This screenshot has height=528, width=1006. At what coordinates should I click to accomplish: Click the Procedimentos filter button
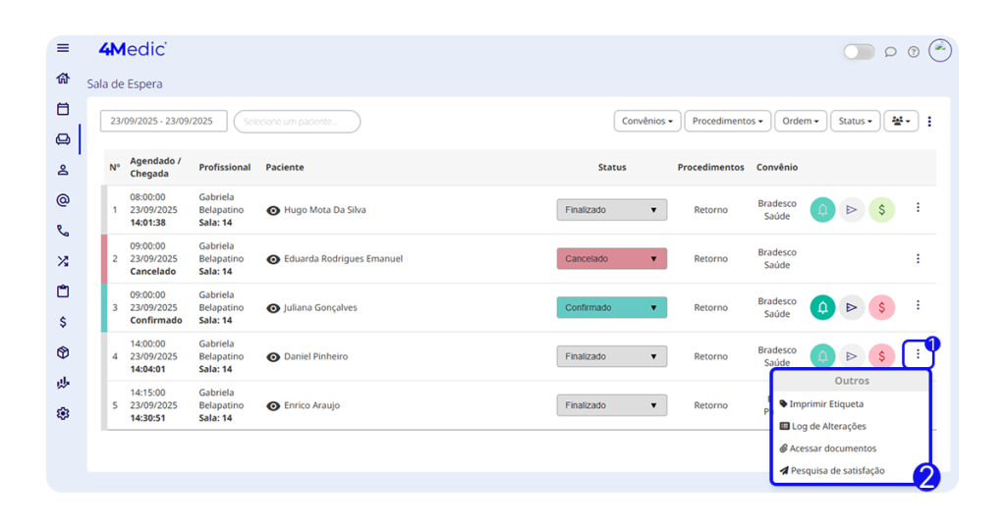point(727,121)
